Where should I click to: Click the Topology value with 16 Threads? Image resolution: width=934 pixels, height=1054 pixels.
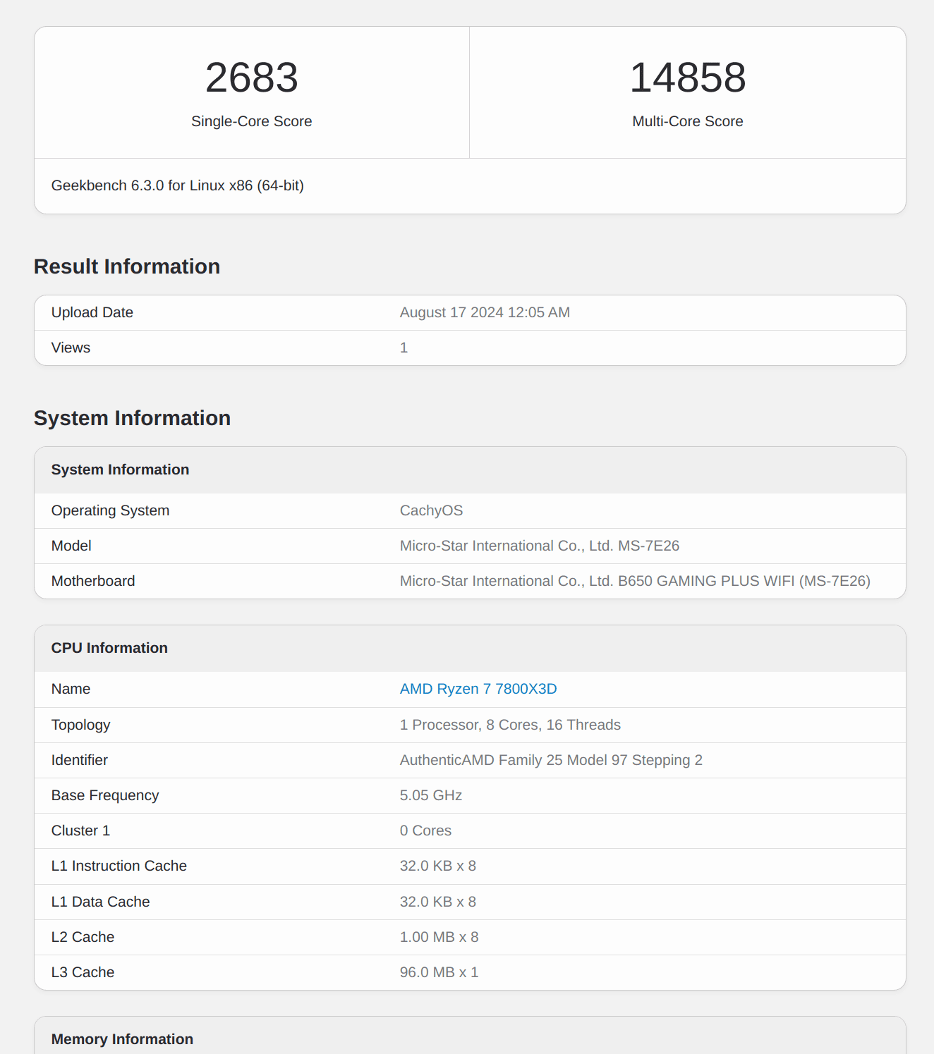tap(510, 725)
